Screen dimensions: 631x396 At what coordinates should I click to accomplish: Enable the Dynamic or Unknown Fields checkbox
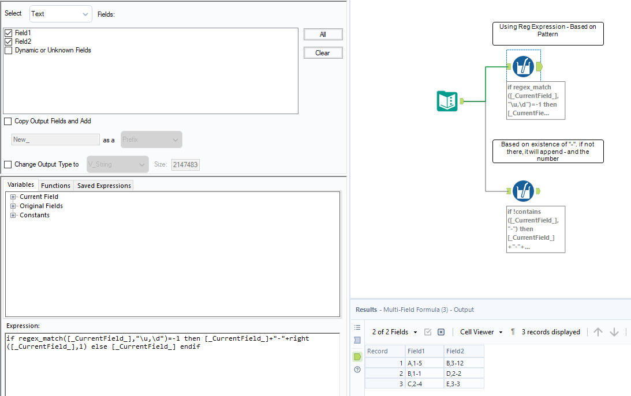click(8, 50)
